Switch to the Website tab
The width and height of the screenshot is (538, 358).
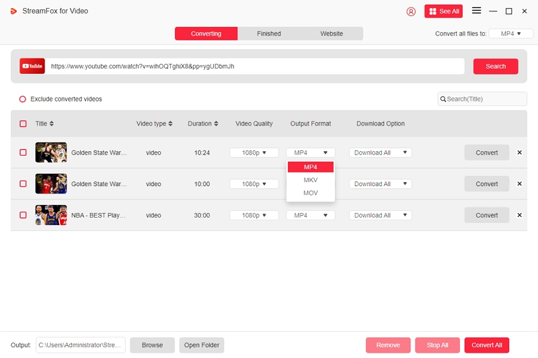coord(332,34)
